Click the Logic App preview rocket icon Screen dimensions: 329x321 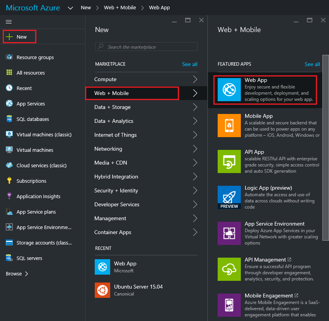tap(229, 197)
